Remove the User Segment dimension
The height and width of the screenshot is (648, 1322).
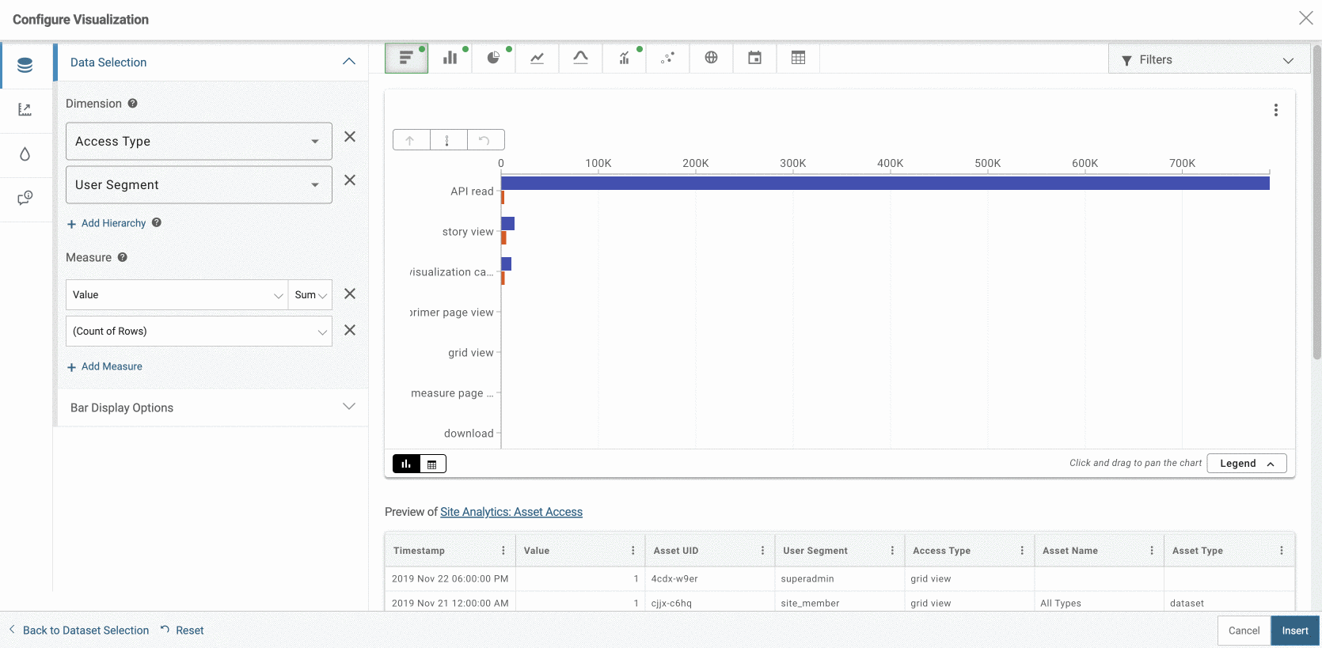pyautogui.click(x=350, y=180)
